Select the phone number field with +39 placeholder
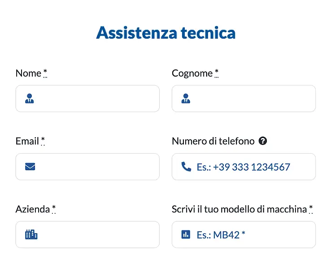Screen dimensions: 331x265 [x=244, y=167]
